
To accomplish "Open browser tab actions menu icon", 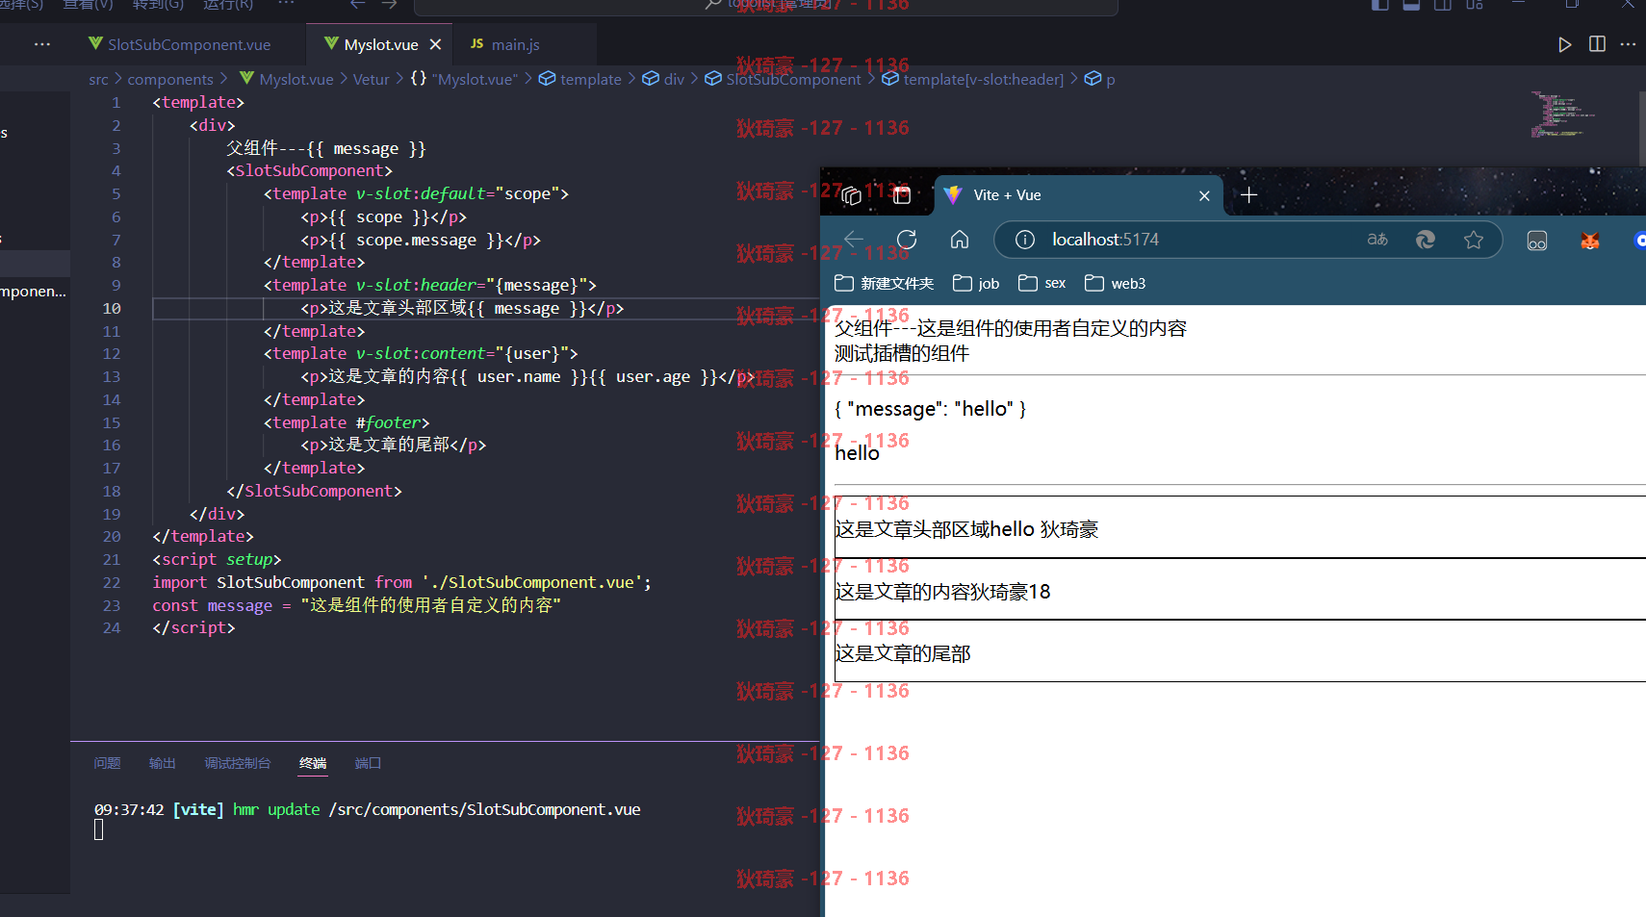I will 851,195.
